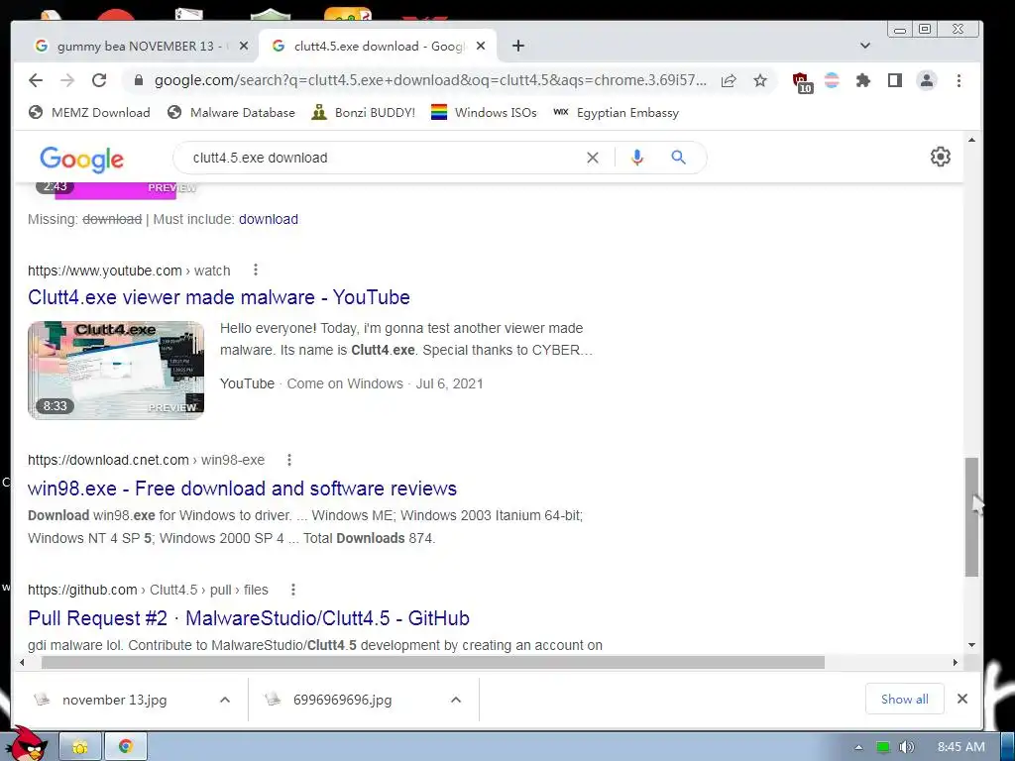The width and height of the screenshot is (1015, 761).
Task: Switch to the gummy bea NOVEMBER 13 tab
Action: [139, 46]
